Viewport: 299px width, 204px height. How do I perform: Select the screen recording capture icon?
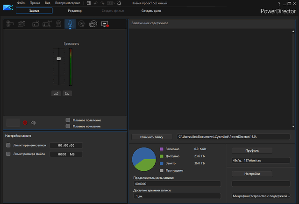coord(105,23)
